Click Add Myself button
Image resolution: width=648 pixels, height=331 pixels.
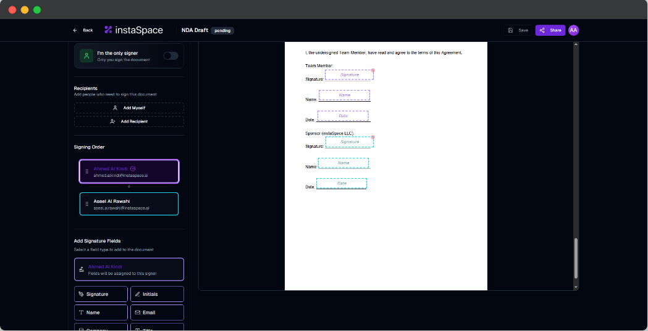pos(129,108)
